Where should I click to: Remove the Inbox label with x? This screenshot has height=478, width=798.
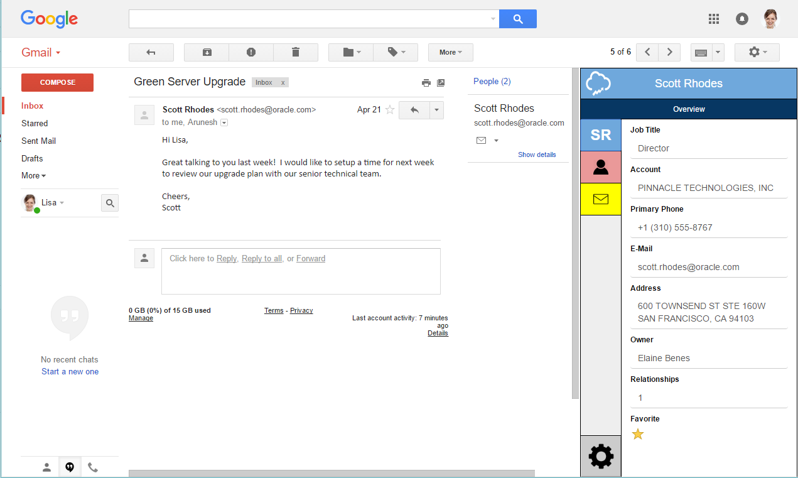tap(283, 82)
